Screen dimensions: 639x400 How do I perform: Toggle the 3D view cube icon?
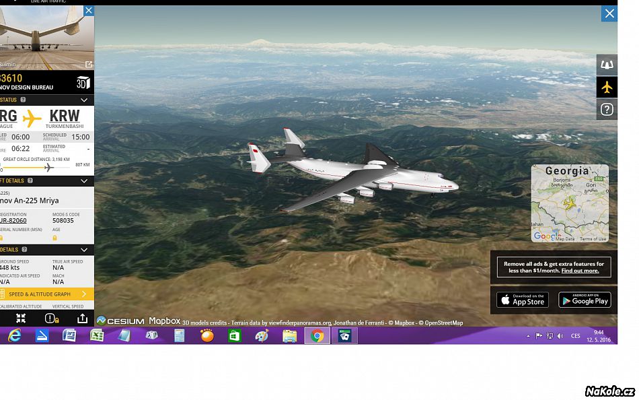point(83,82)
